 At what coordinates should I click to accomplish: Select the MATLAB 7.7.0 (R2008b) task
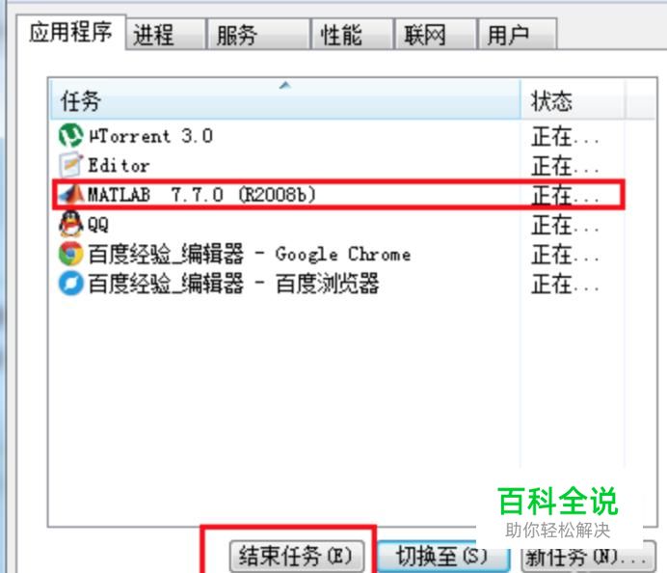(202, 195)
